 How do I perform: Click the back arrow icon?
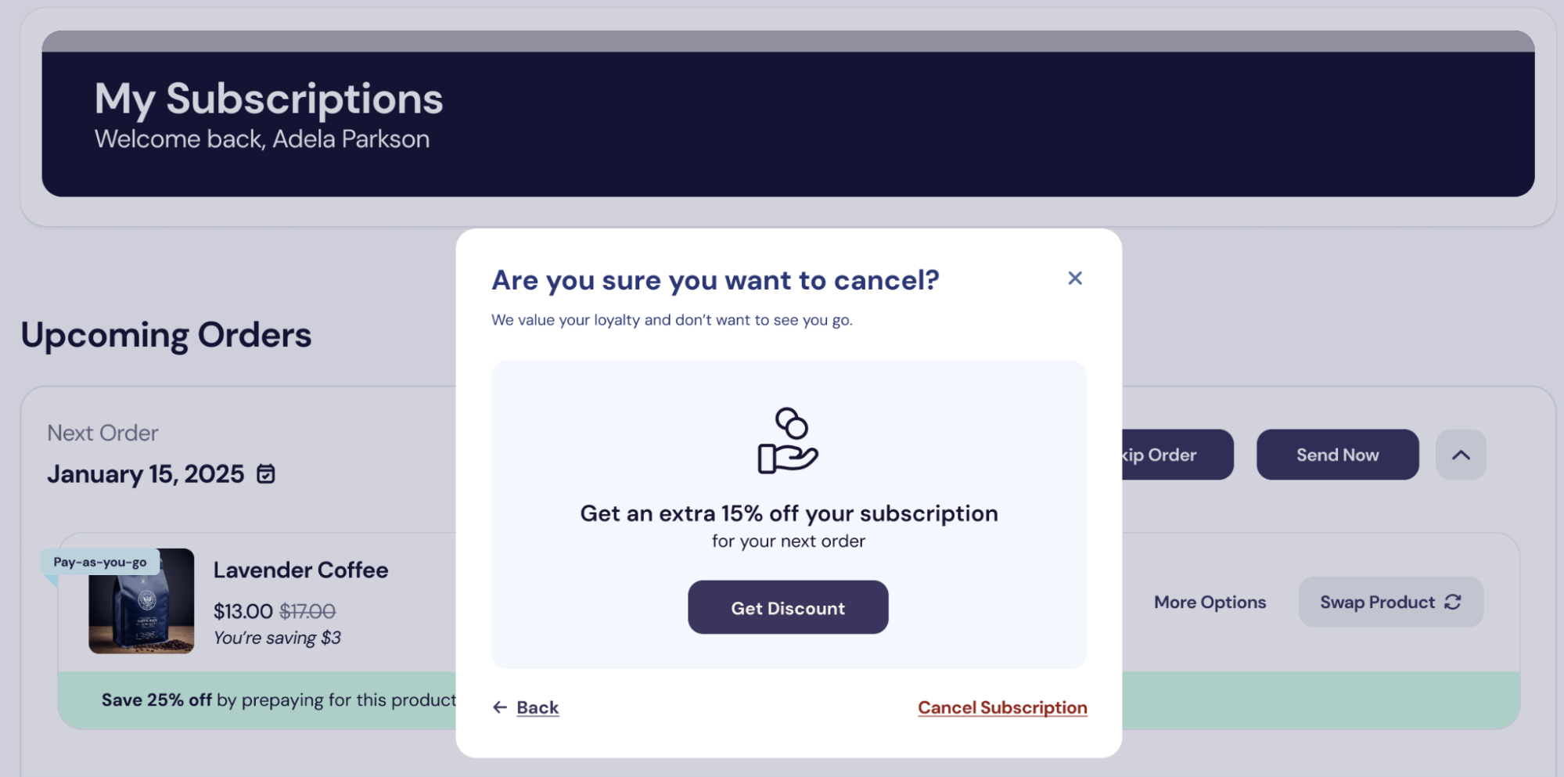500,707
